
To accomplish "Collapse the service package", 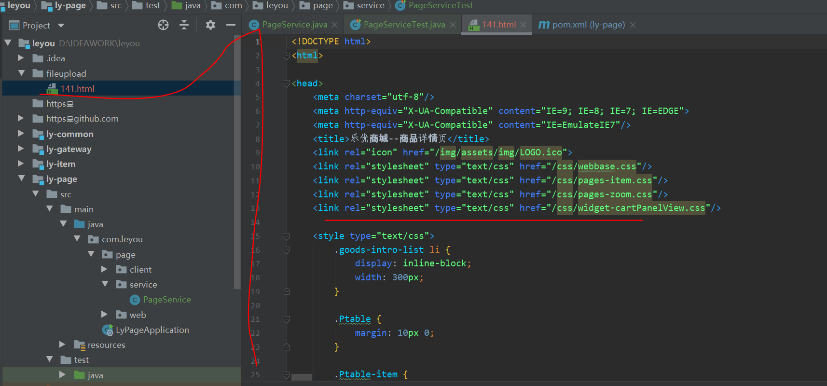I will coord(105,284).
